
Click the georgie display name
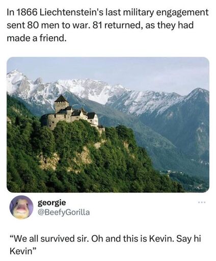pos(51,202)
